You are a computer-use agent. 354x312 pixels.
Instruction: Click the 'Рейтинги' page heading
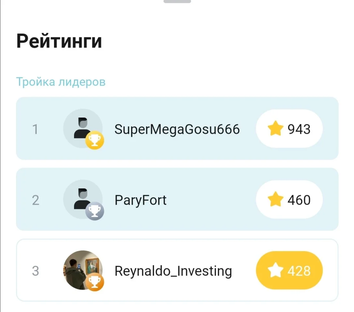pyautogui.click(x=59, y=41)
